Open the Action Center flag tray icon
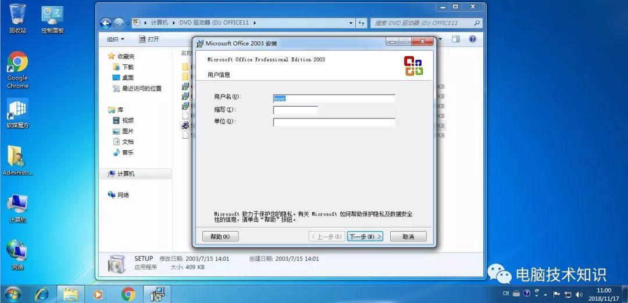Image resolution: width=628 pixels, height=303 pixels. 556,295
